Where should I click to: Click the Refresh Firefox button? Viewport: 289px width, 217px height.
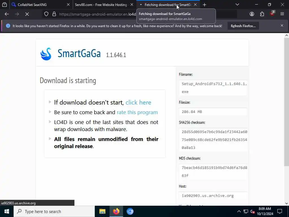tap(243, 26)
